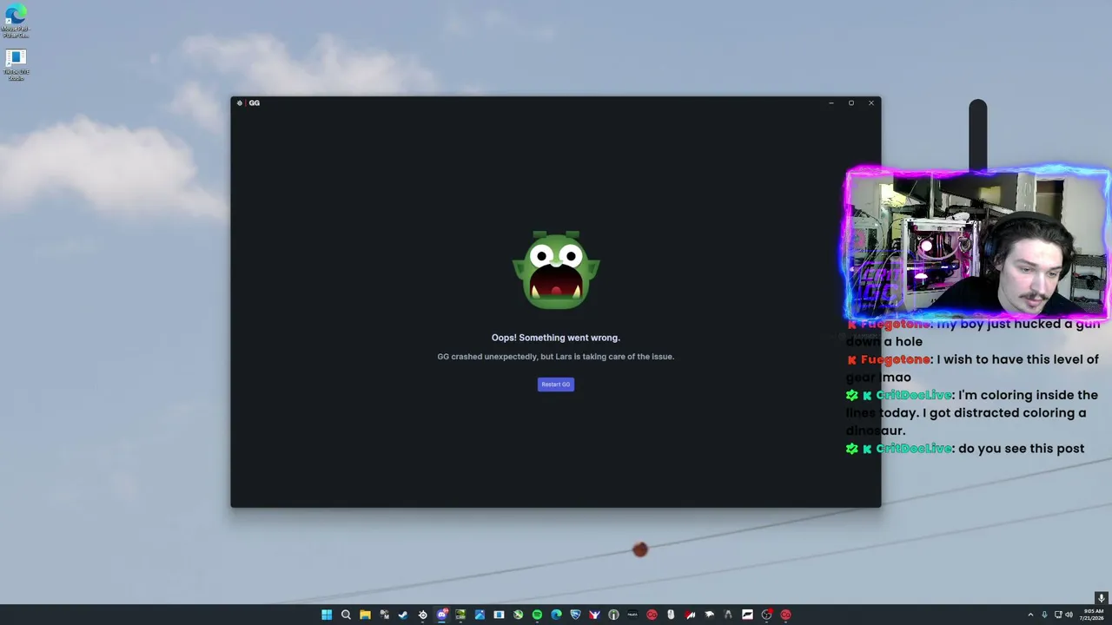The image size is (1112, 625).
Task: Switch to SteelSeries GG in the taskbar
Action: coord(422,615)
